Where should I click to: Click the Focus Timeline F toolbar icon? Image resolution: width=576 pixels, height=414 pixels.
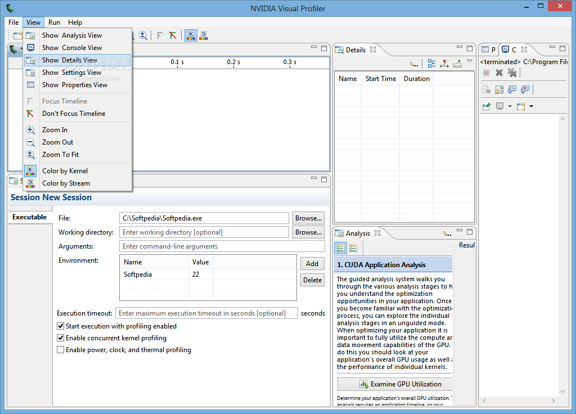(x=159, y=35)
